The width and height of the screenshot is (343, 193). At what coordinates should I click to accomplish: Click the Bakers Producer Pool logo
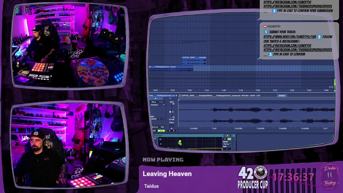(260, 172)
